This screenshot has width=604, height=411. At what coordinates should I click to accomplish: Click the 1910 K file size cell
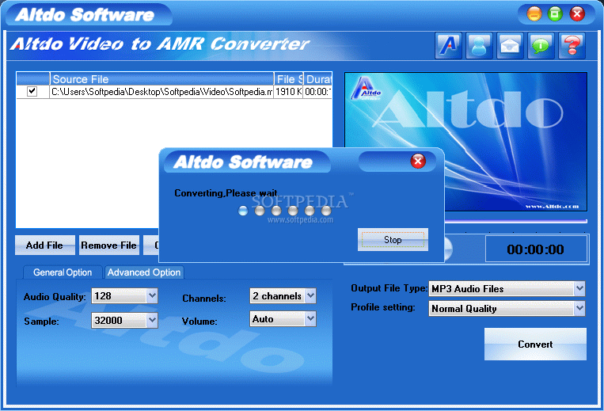[288, 92]
